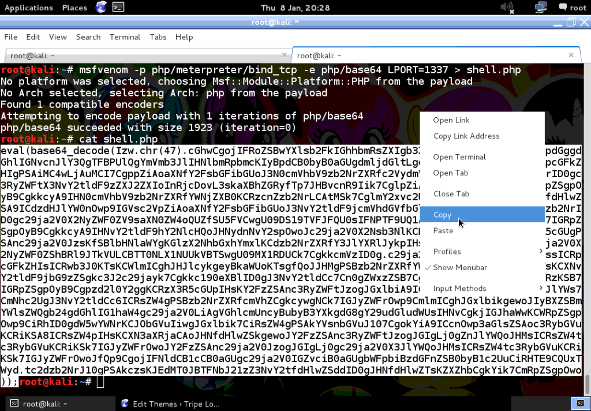Click the 'cat shell.php' command text
This screenshot has width=591, height=411.
click(x=118, y=139)
